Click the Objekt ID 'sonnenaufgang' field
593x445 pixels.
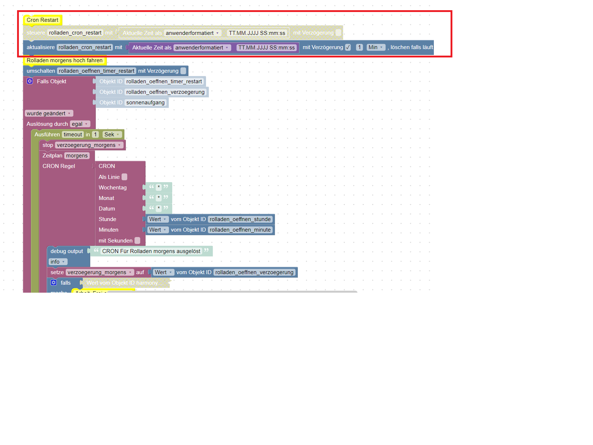[145, 103]
